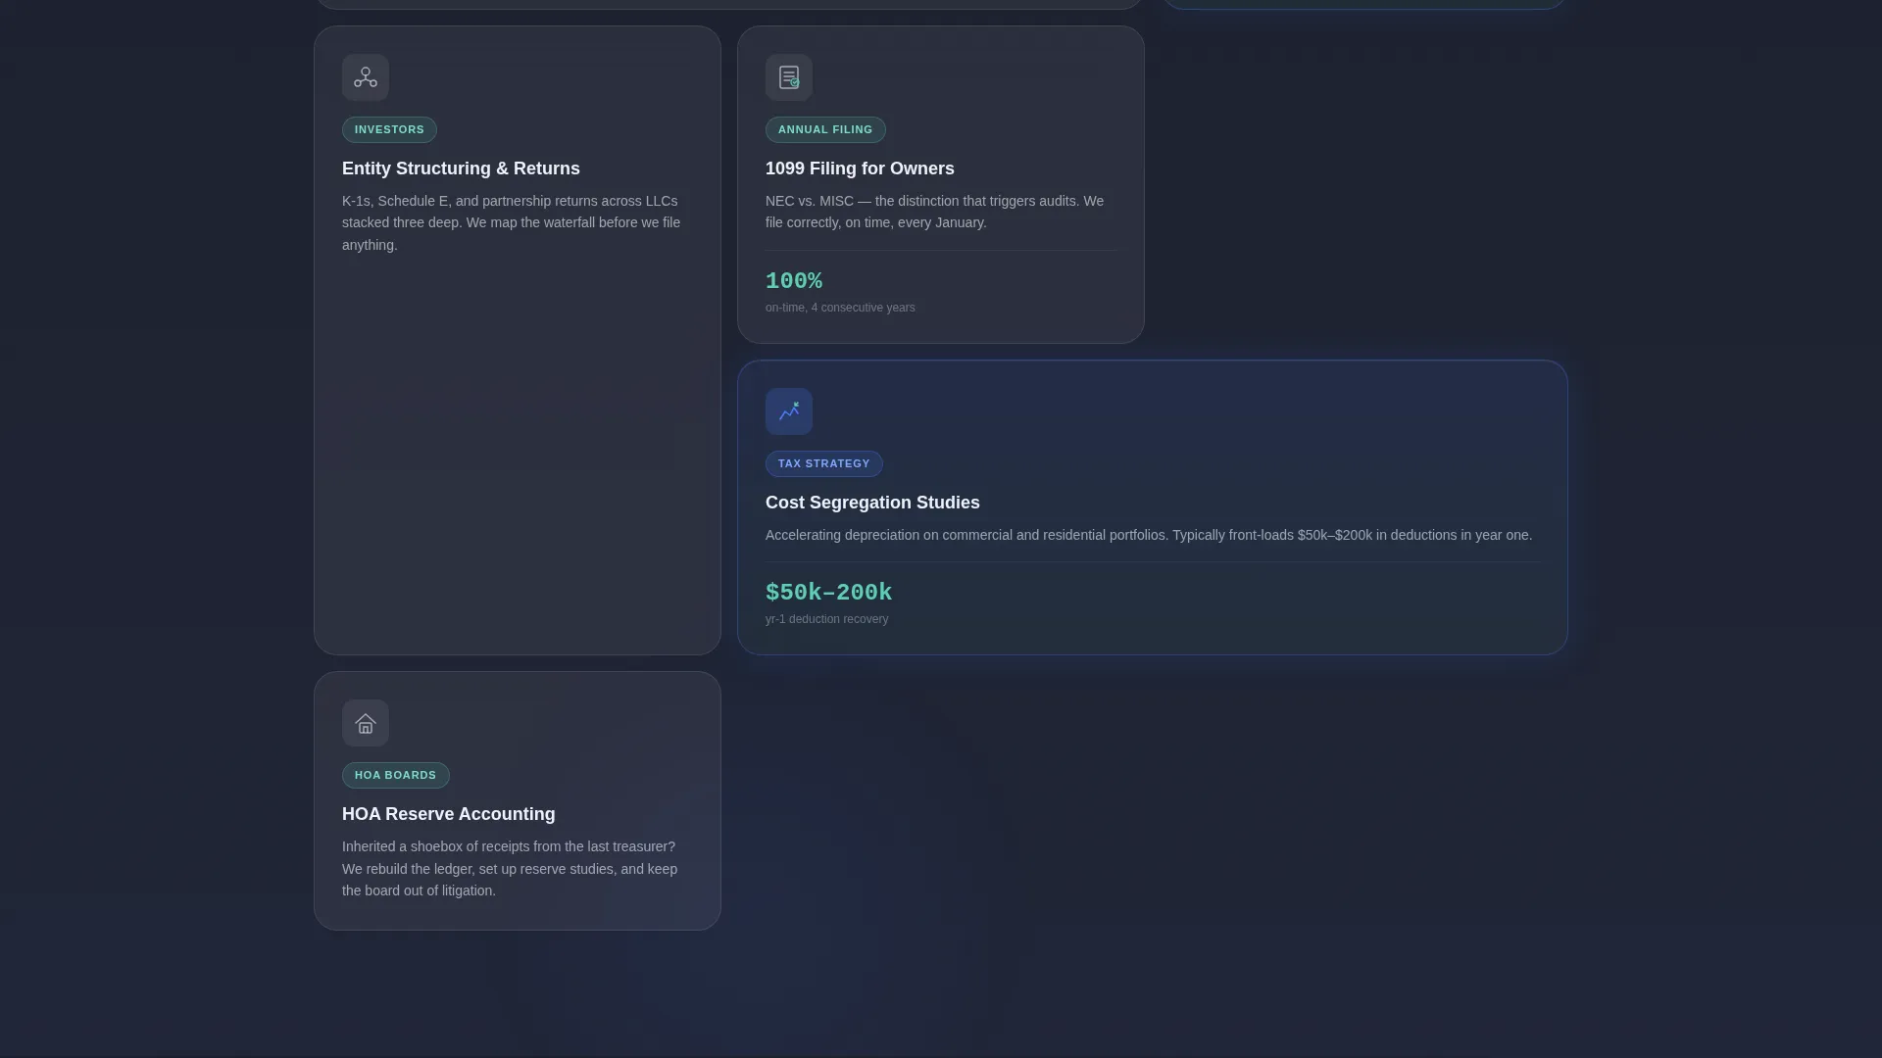Click the K-1s Schedule E description text

pyautogui.click(x=512, y=223)
